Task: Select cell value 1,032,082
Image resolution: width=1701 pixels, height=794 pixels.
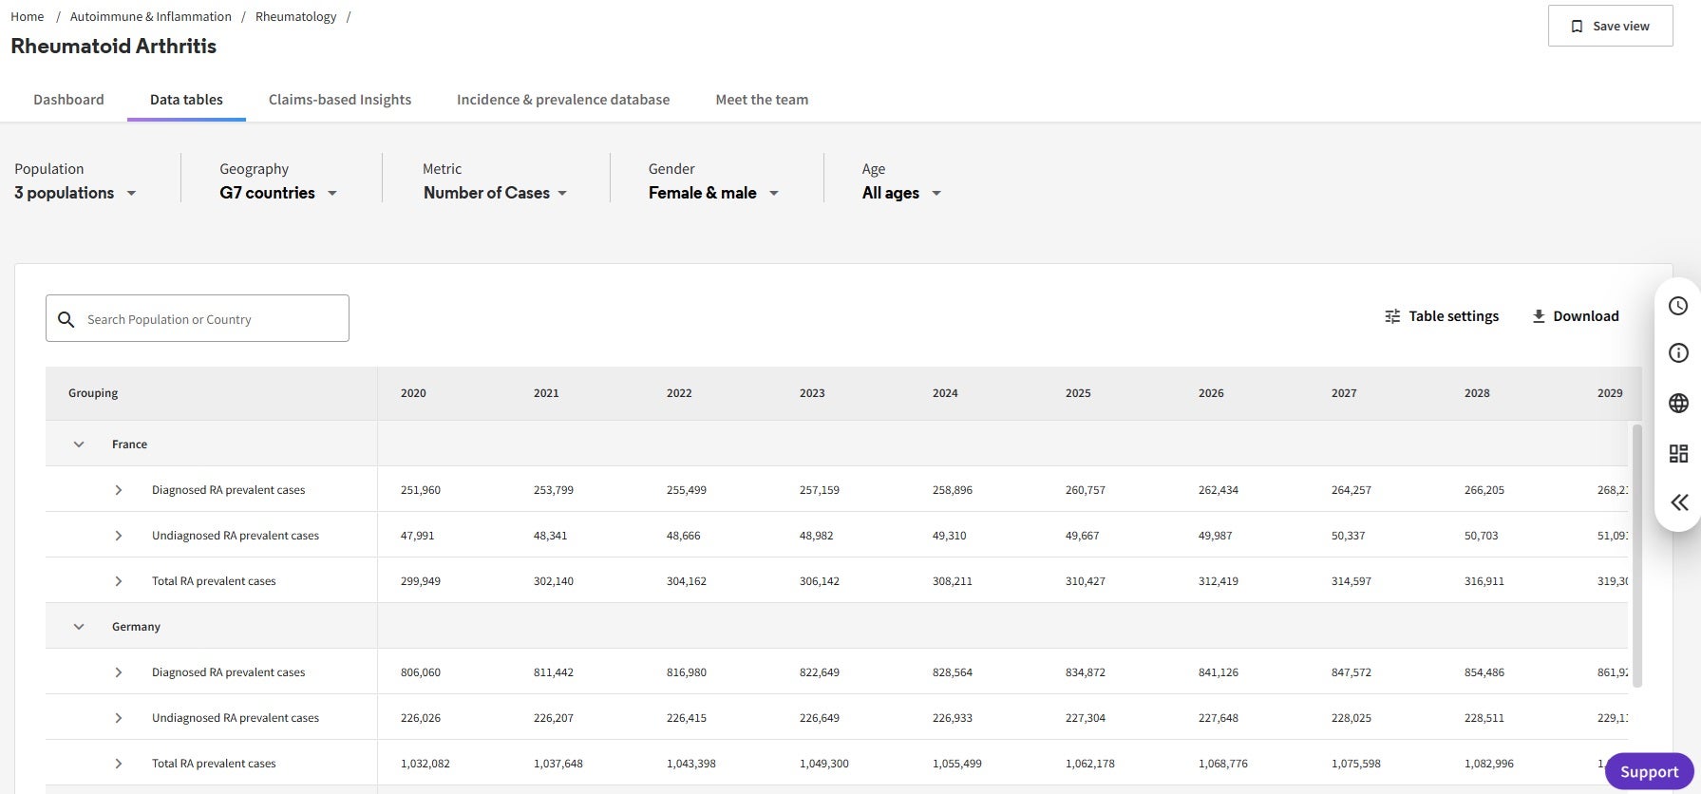Action: [x=425, y=764]
